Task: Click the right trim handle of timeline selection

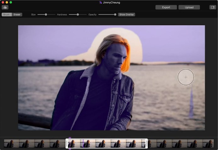Action: tap(146, 144)
